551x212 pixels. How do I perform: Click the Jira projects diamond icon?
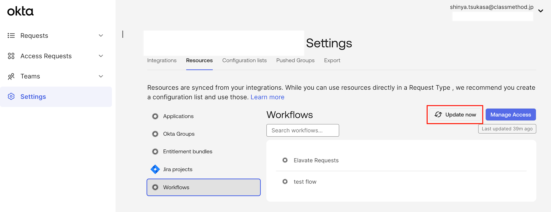click(x=155, y=169)
